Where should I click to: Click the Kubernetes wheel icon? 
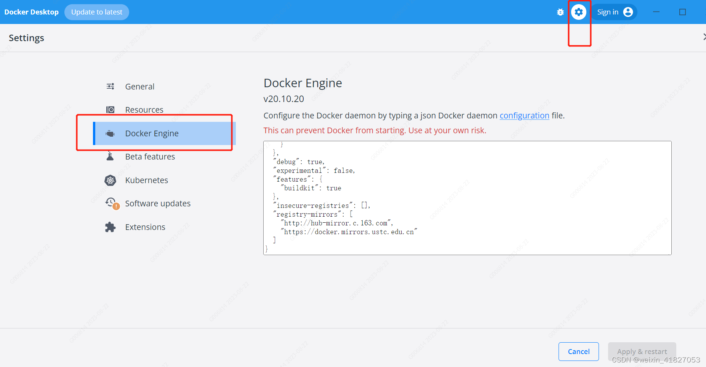pos(110,180)
